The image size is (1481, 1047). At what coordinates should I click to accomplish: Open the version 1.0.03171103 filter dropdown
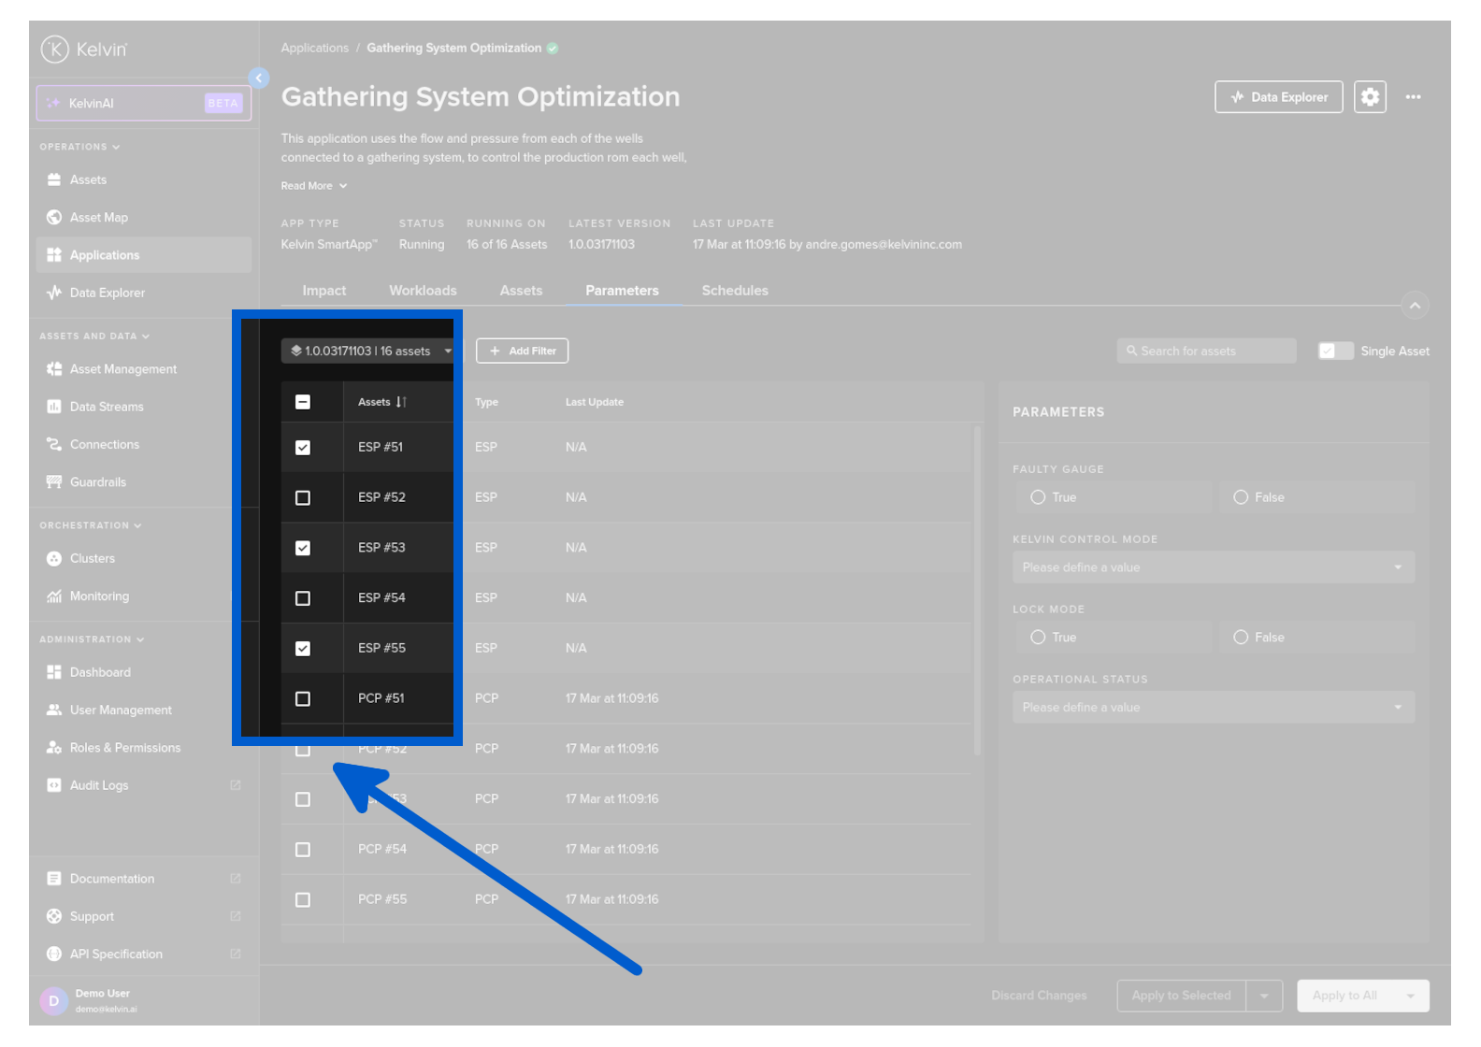370,351
